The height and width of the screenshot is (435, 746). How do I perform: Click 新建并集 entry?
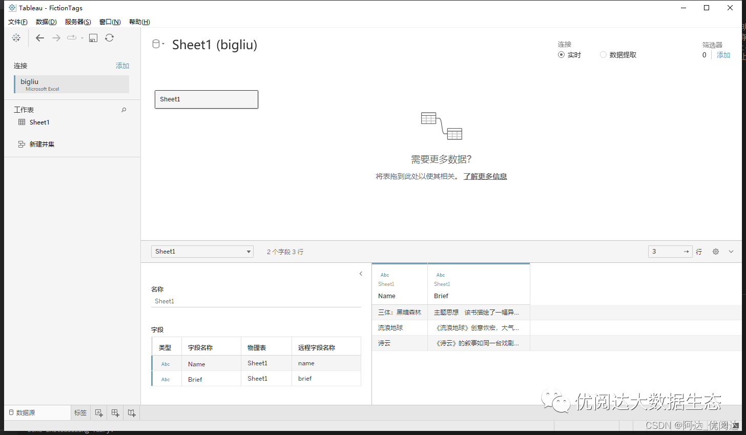pos(42,144)
